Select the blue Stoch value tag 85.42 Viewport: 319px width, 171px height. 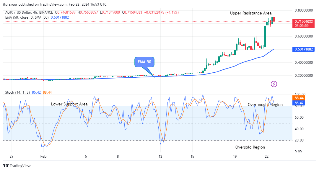tap(299, 103)
